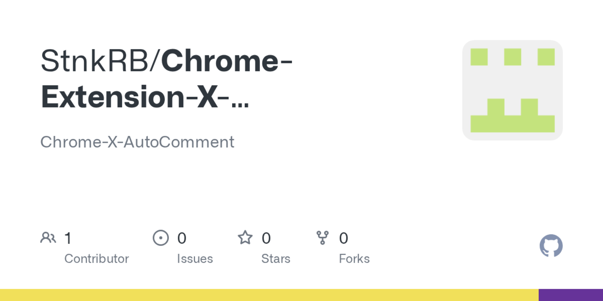Click the Stars star icon
Screen dimensions: 603x301
pos(245,238)
